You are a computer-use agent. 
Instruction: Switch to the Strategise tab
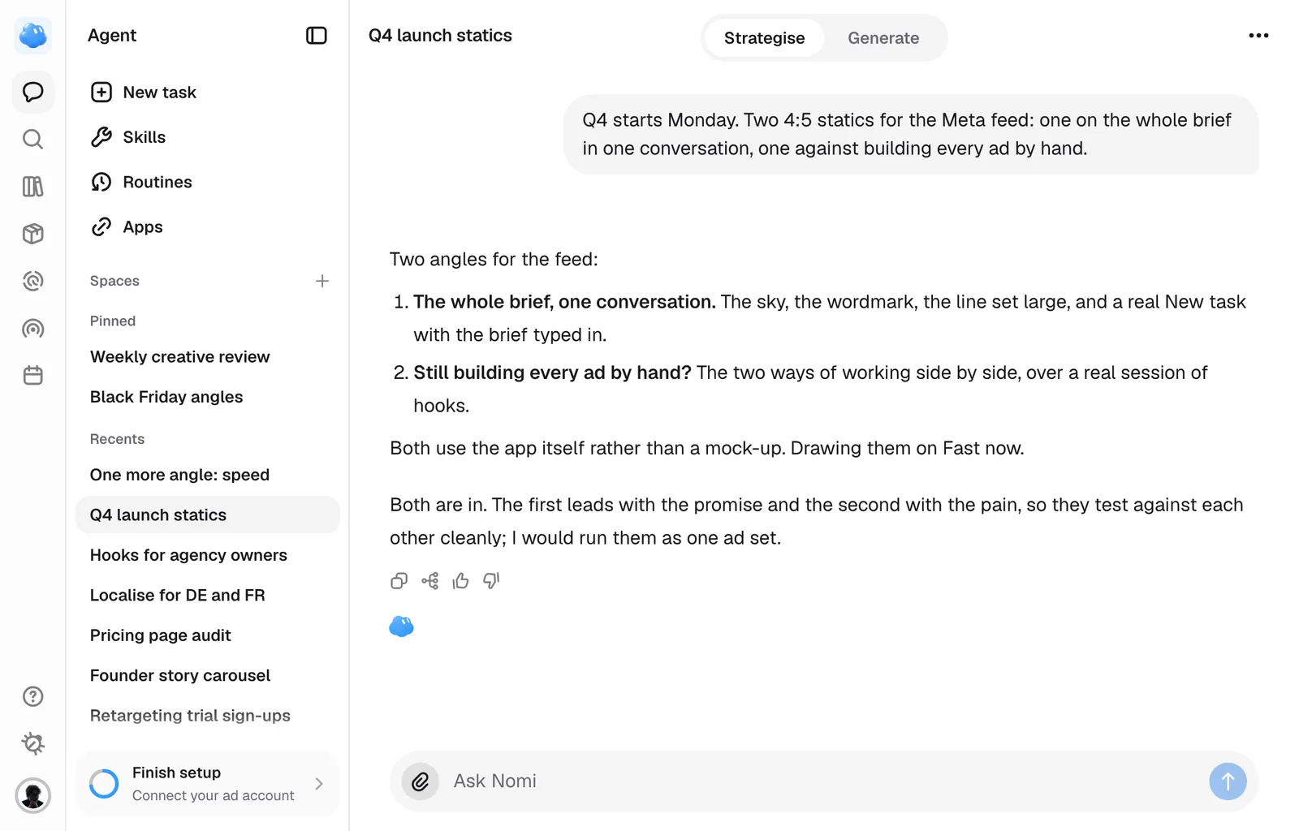click(x=764, y=38)
